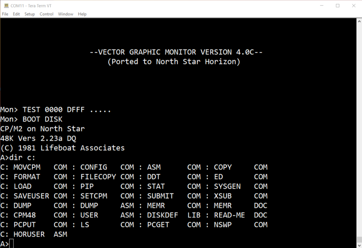
Task: Click the SAVEUSER file name
Action: [31, 196]
